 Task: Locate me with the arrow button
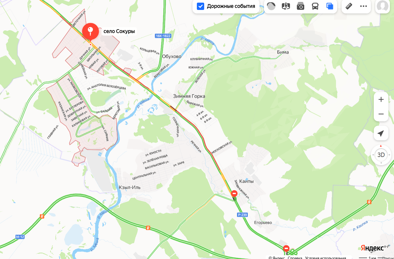(x=381, y=133)
